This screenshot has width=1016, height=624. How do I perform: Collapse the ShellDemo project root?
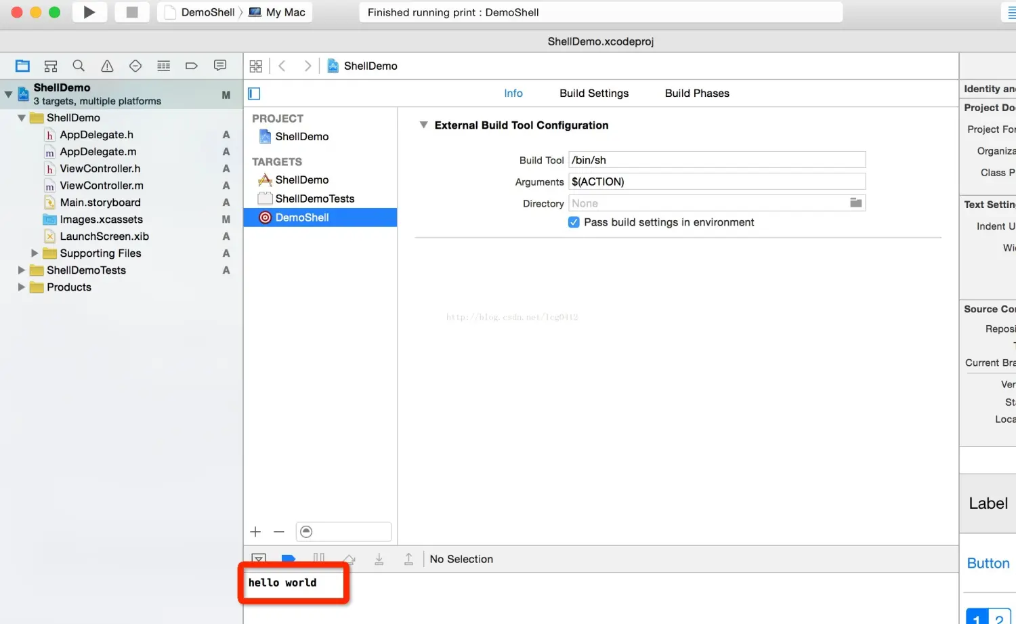tap(8, 94)
